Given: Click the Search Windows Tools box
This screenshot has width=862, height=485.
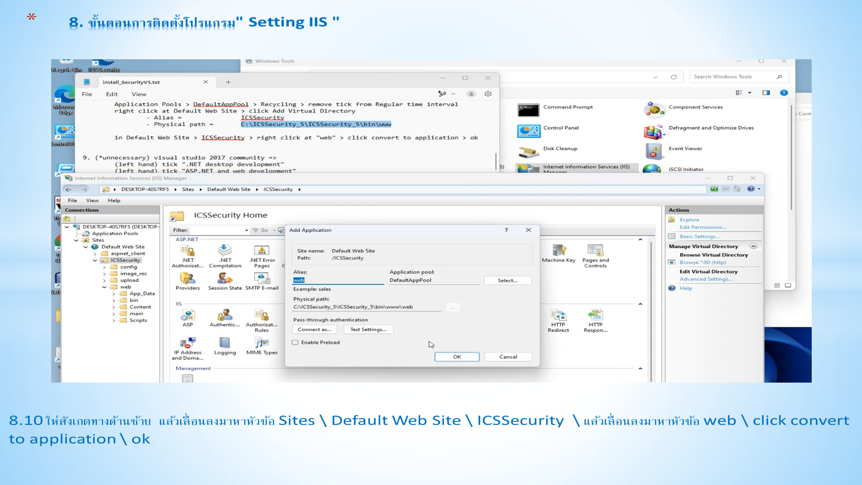Looking at the screenshot, I should tap(739, 77).
